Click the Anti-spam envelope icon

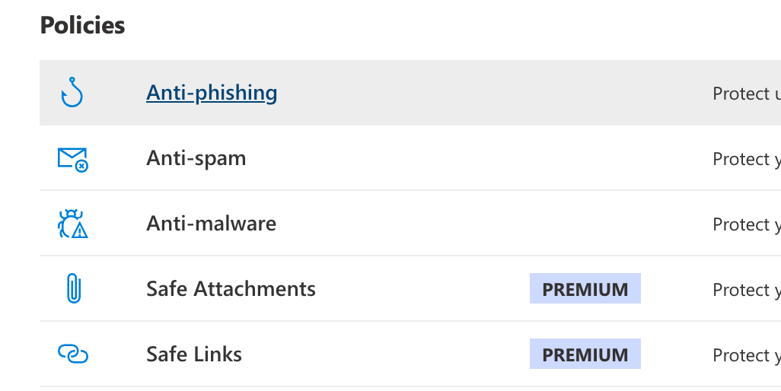[x=73, y=159]
